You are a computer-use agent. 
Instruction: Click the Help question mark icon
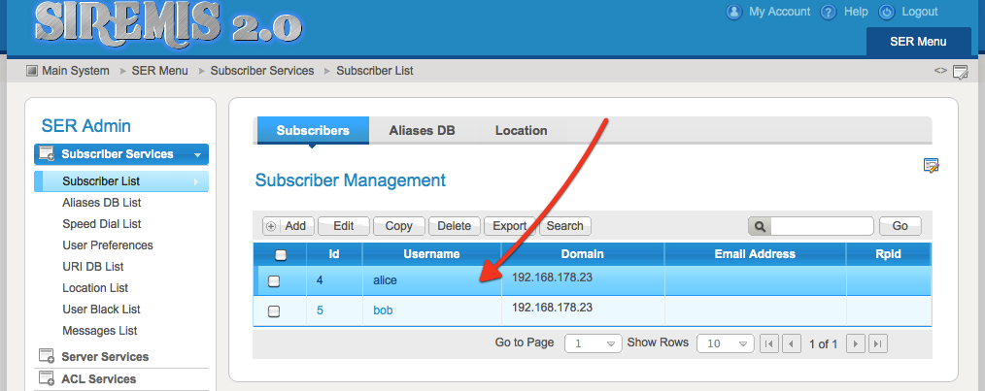(x=829, y=12)
